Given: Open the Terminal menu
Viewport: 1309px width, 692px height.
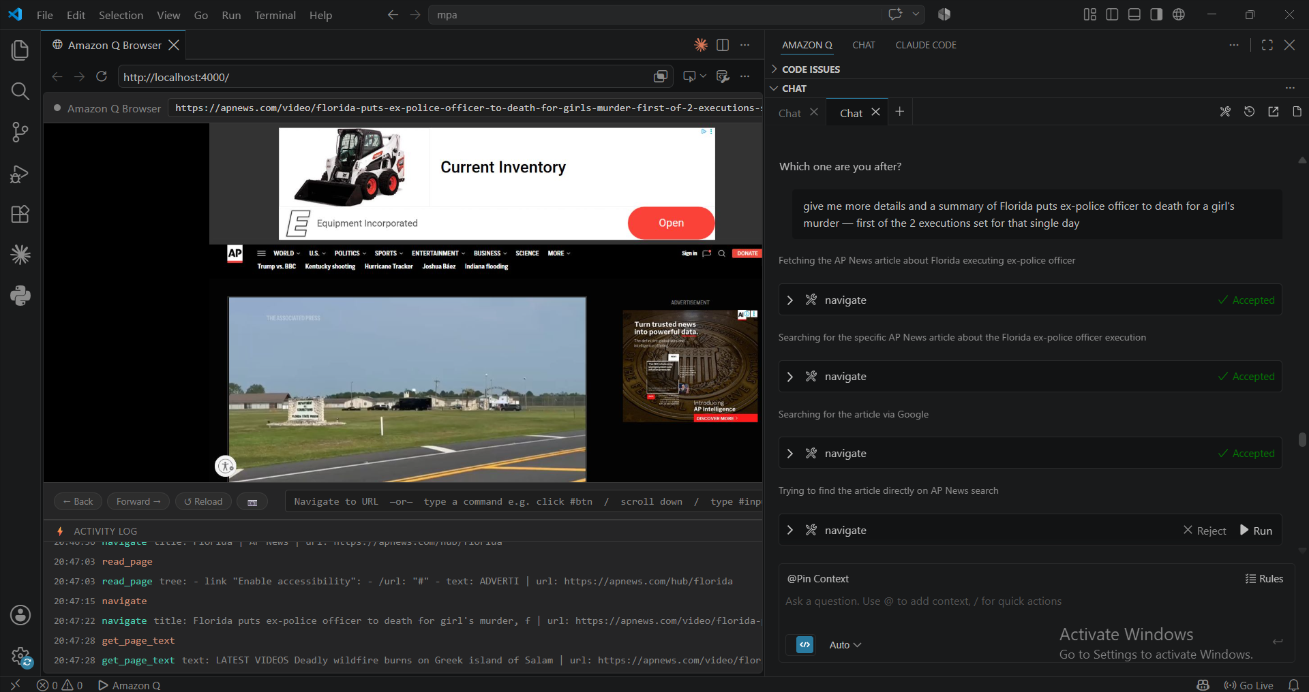Looking at the screenshot, I should pyautogui.click(x=275, y=15).
